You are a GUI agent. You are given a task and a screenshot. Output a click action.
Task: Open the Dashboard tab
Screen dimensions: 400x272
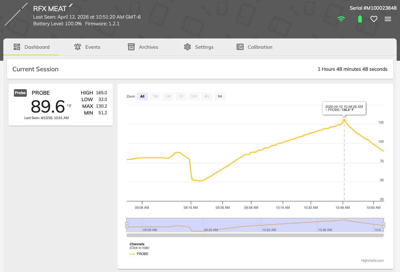coord(31,47)
